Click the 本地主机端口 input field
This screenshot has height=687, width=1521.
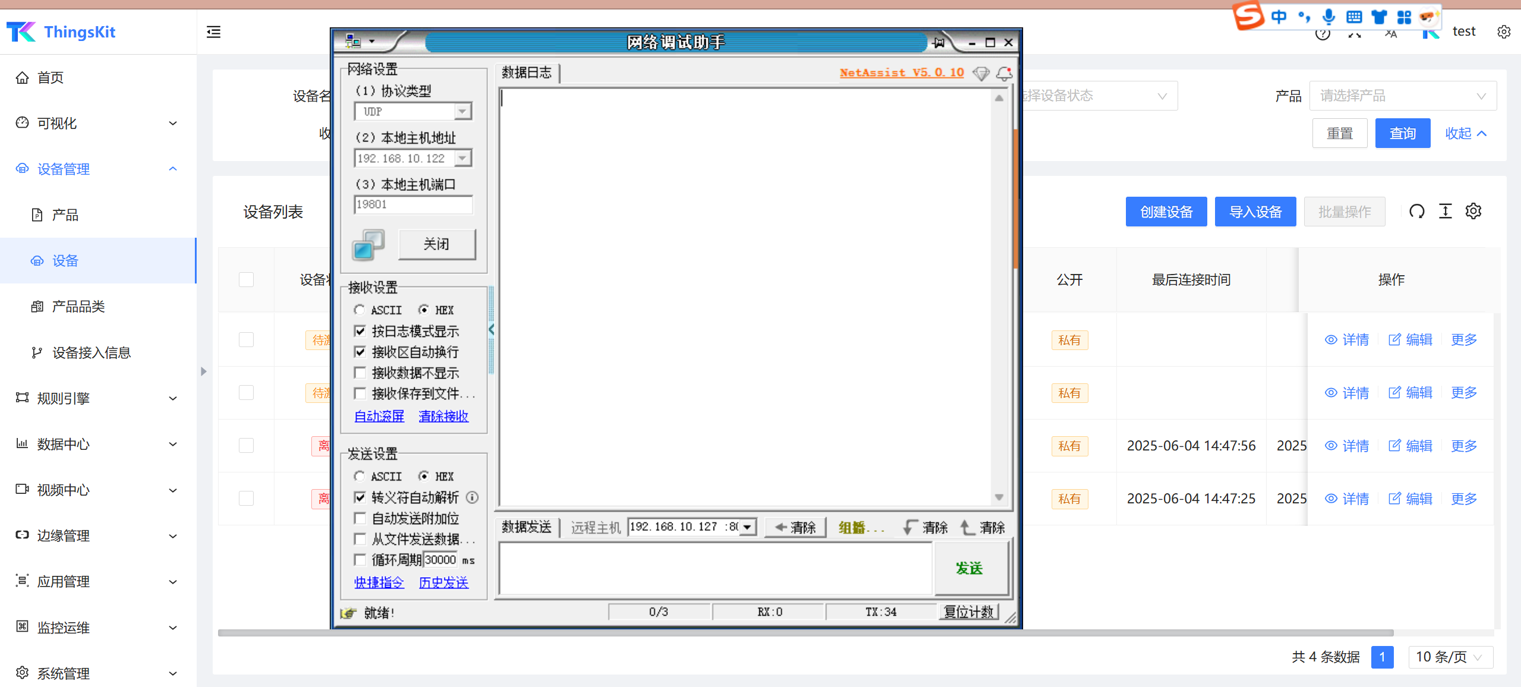click(413, 204)
